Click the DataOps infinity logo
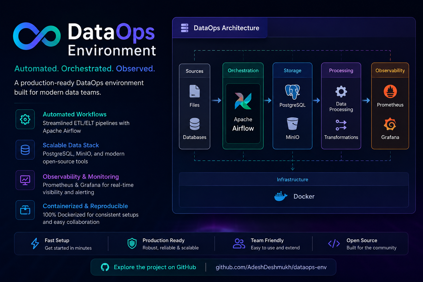Image resolution: width=423 pixels, height=282 pixels. tap(37, 36)
